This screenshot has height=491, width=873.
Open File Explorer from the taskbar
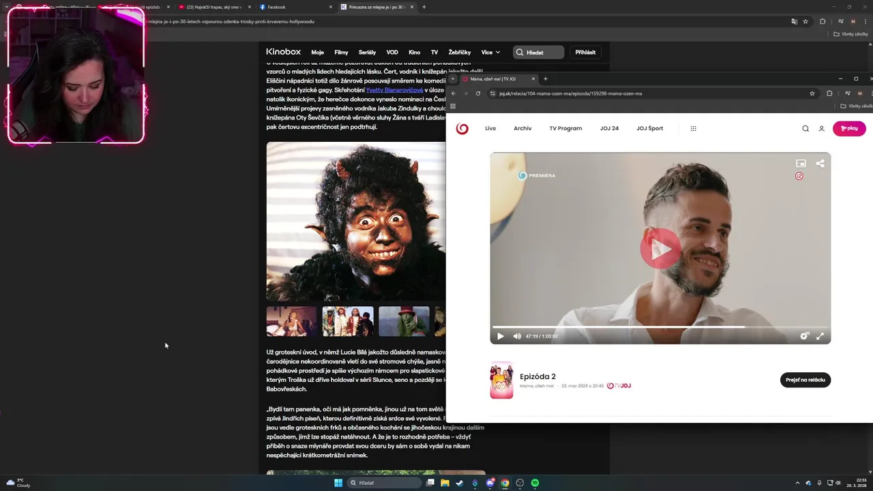coord(445,483)
